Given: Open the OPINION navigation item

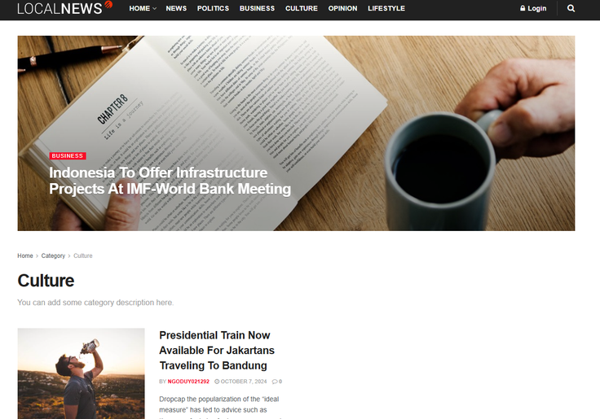Looking at the screenshot, I should click(x=342, y=8).
